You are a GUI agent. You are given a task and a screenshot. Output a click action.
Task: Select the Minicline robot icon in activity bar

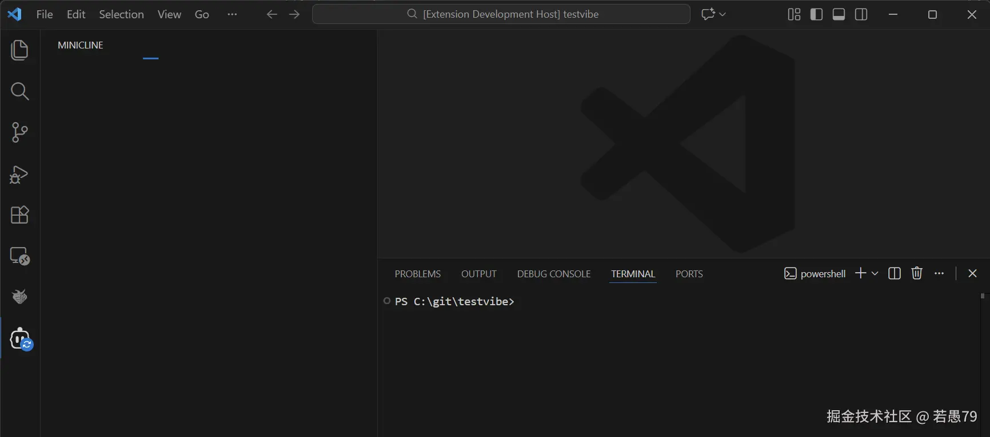click(21, 338)
